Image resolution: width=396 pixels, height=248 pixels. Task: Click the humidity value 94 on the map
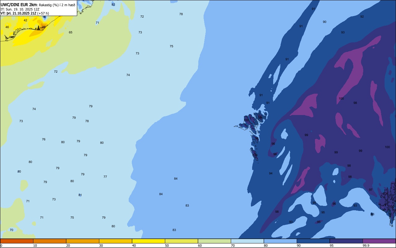(x=271, y=173)
